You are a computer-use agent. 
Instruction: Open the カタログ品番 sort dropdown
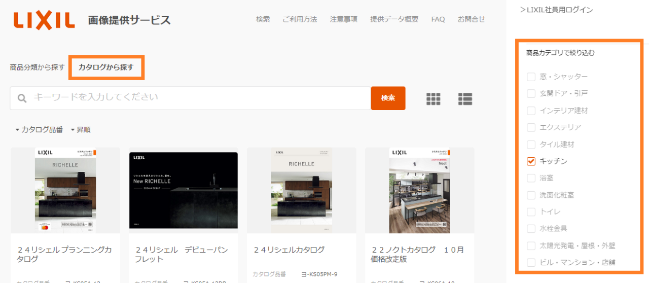click(39, 130)
